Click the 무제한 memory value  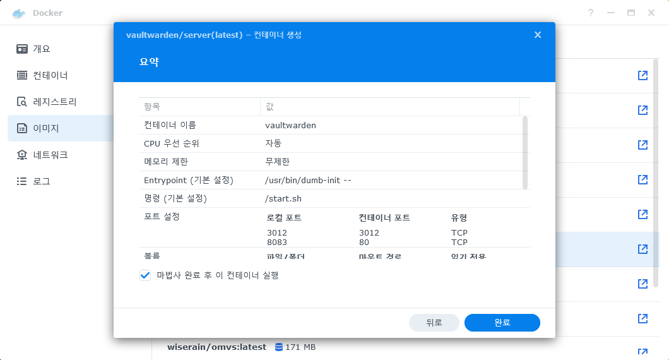pos(277,162)
